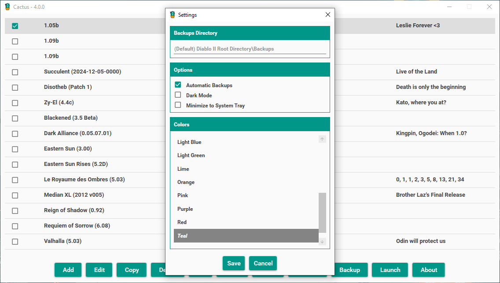
Task: Enable Dark Mode checkbox
Action: click(178, 95)
